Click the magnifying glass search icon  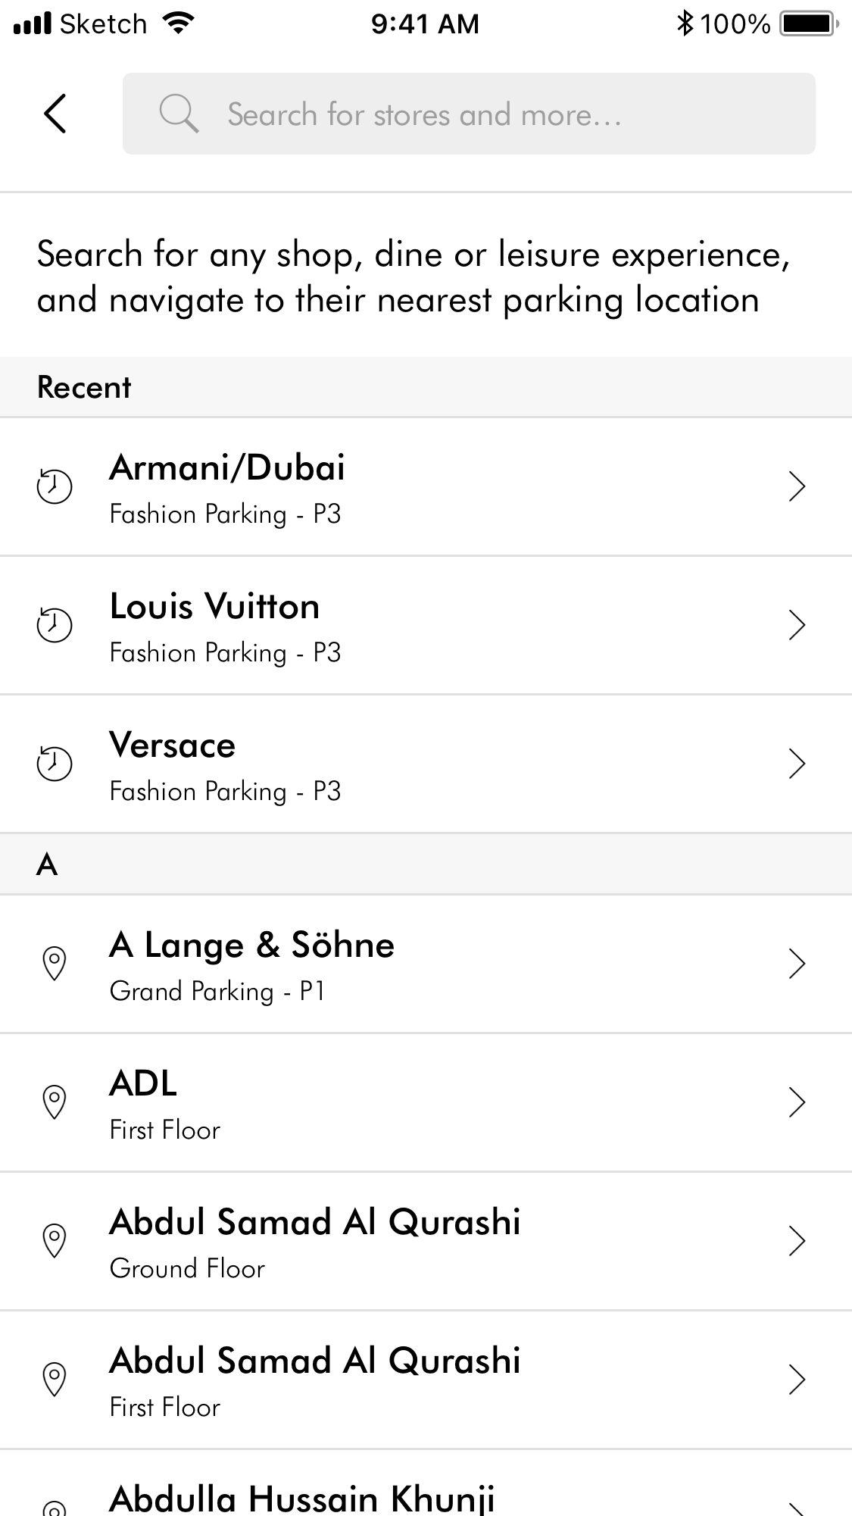[179, 114]
